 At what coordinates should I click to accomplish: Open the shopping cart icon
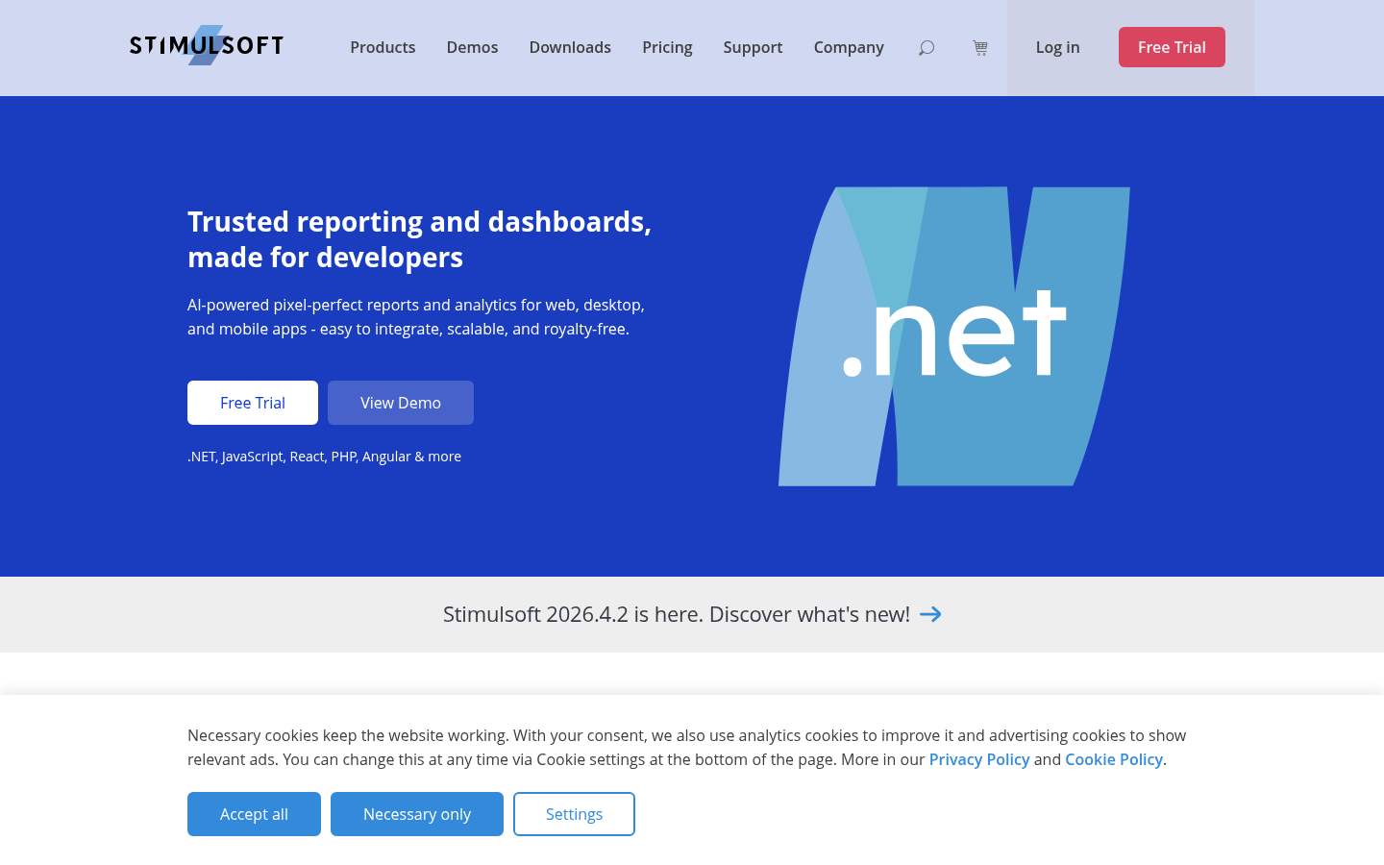(980, 47)
